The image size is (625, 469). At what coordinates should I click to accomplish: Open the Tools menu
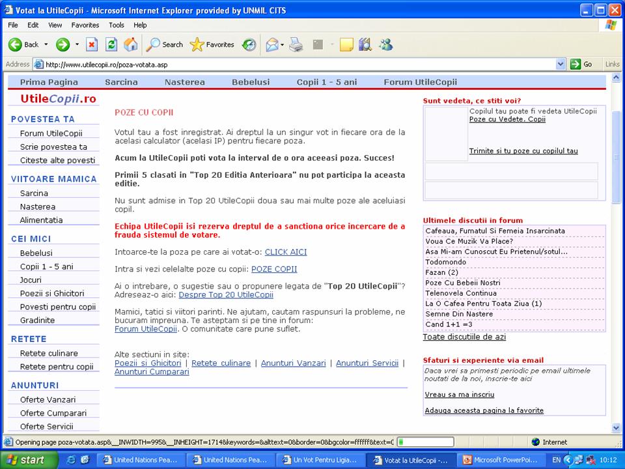pyautogui.click(x=117, y=25)
